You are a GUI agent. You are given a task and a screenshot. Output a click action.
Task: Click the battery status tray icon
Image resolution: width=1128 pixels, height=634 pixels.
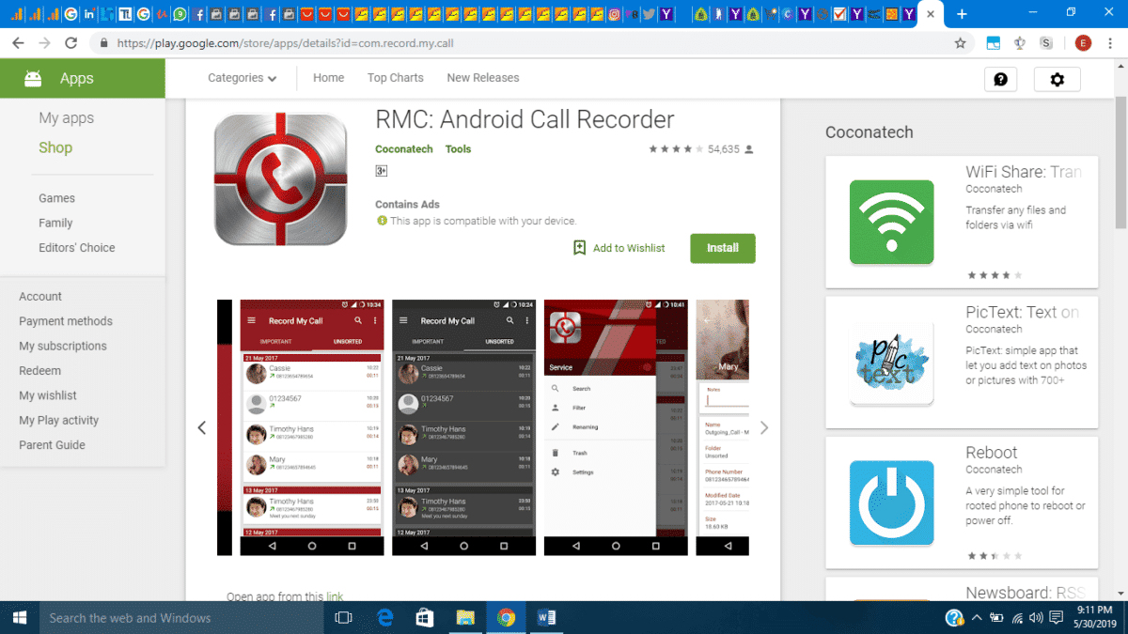(995, 618)
